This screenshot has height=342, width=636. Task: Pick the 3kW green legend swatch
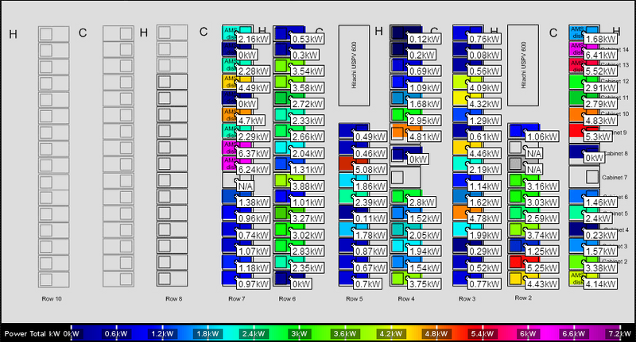tap(300, 334)
